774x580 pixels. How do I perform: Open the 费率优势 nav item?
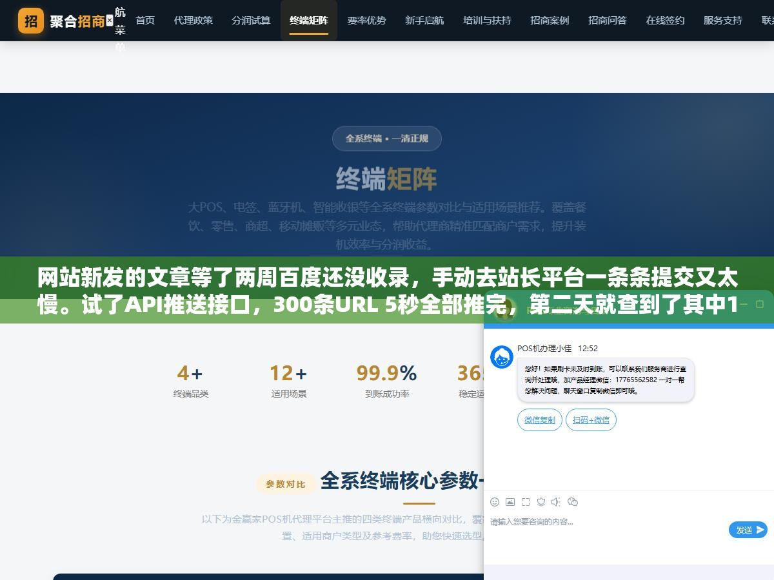coord(366,21)
